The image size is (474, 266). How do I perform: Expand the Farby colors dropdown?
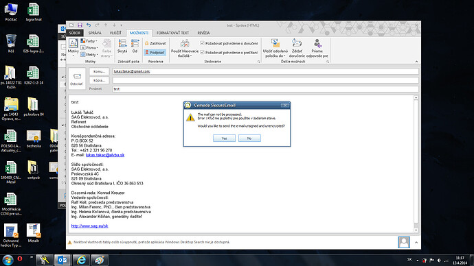tap(89, 41)
